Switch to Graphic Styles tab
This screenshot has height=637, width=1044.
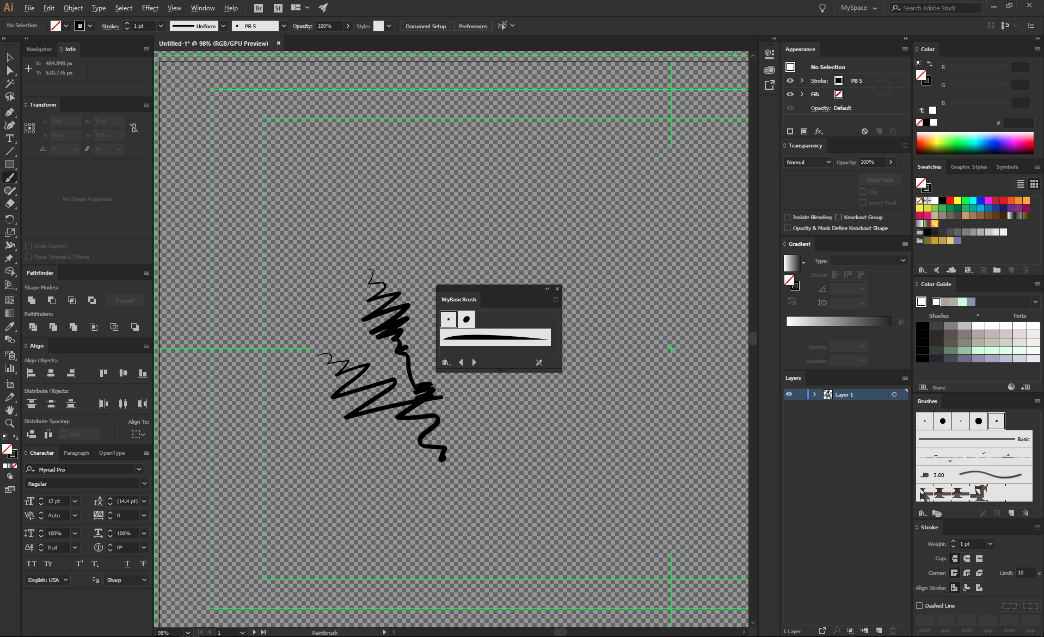tap(968, 167)
